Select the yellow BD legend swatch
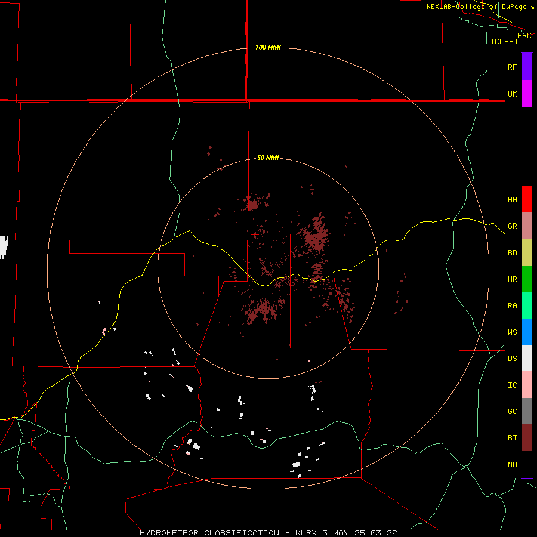The width and height of the screenshot is (537, 537). pyautogui.click(x=527, y=253)
